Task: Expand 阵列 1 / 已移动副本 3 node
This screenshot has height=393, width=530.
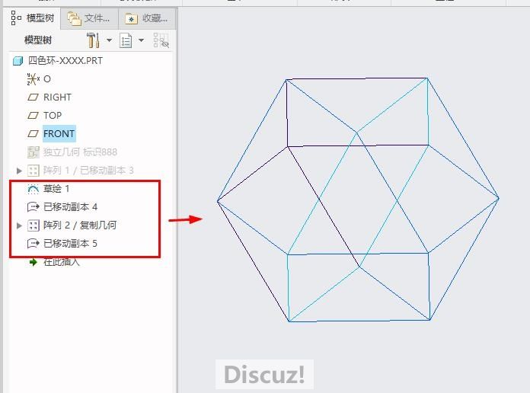Action: click(x=19, y=171)
